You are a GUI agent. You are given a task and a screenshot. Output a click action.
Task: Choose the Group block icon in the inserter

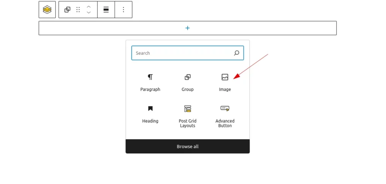187,77
